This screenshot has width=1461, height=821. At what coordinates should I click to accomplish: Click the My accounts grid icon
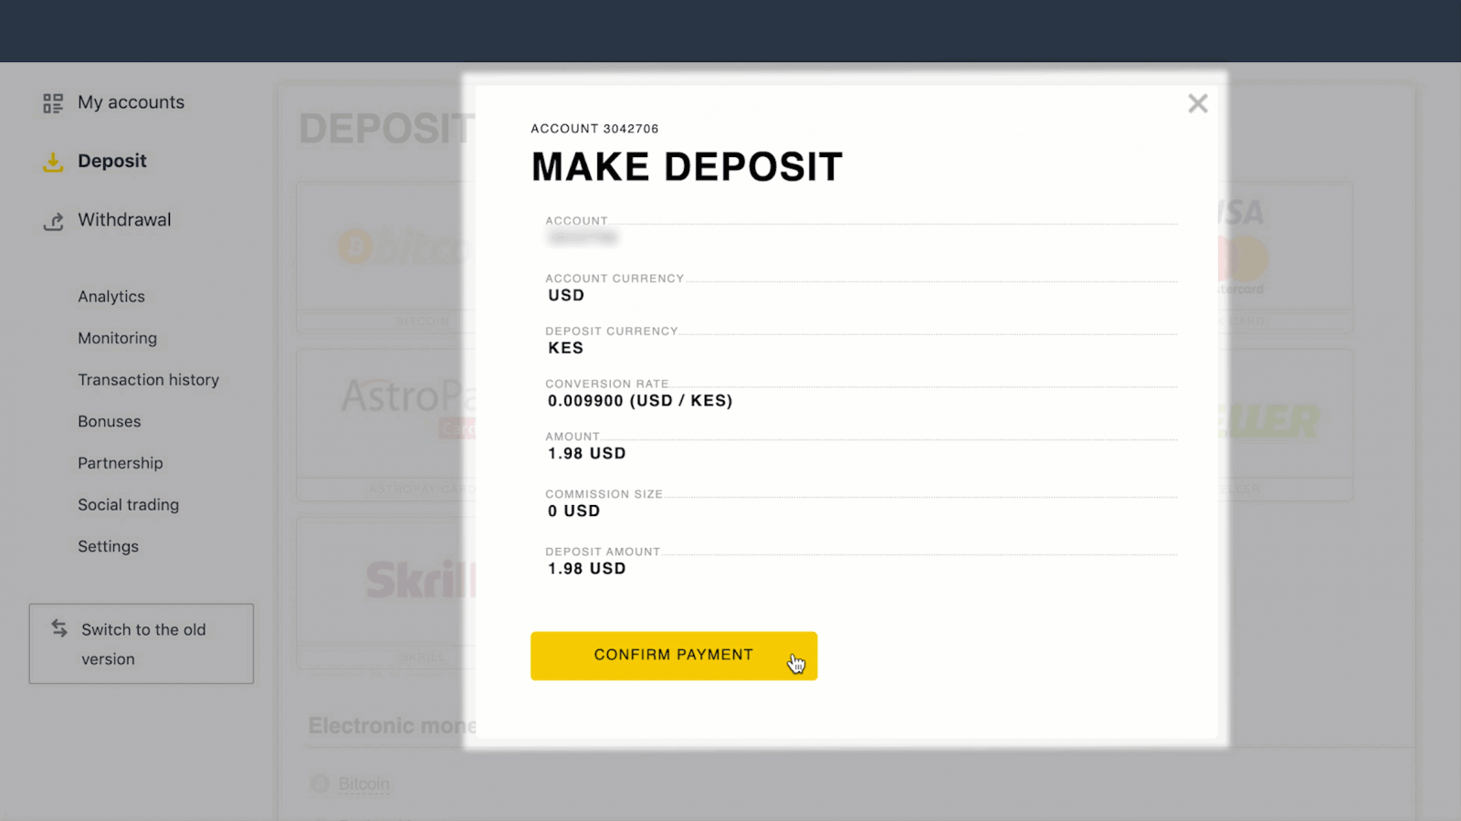pyautogui.click(x=53, y=103)
